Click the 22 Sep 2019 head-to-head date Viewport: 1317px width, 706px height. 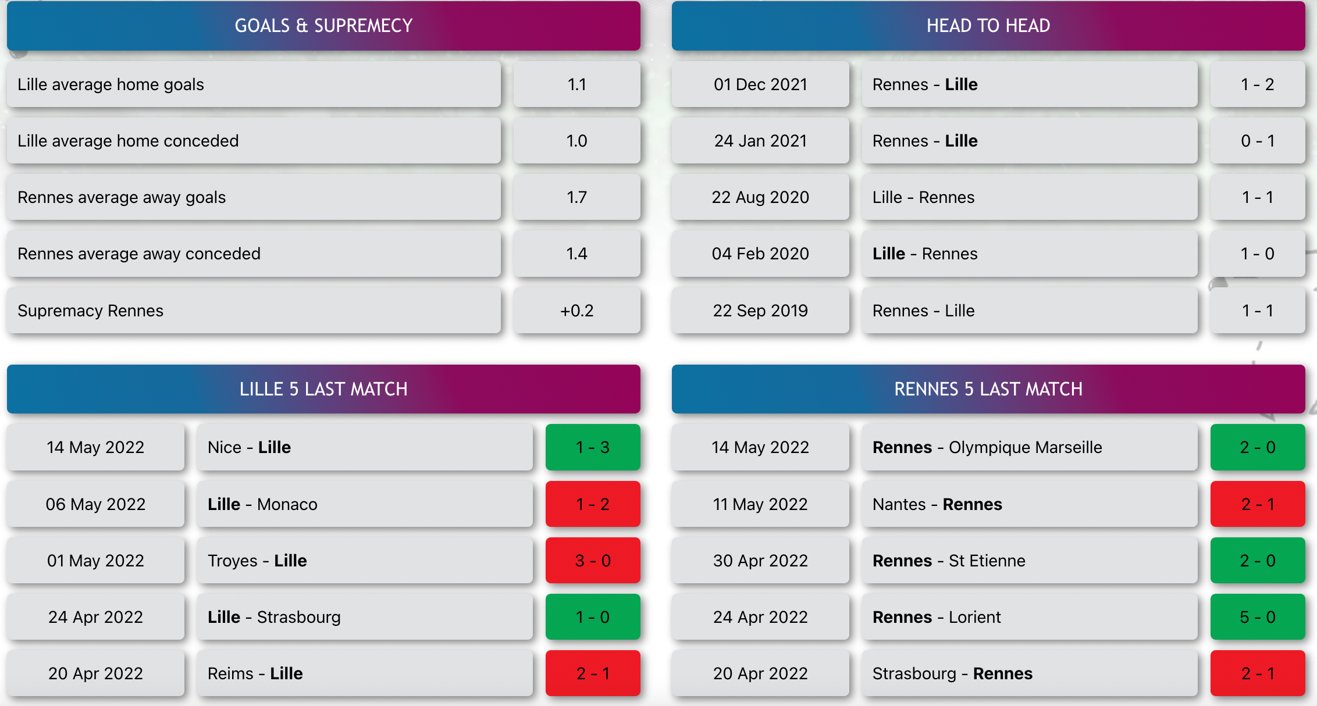tap(760, 311)
